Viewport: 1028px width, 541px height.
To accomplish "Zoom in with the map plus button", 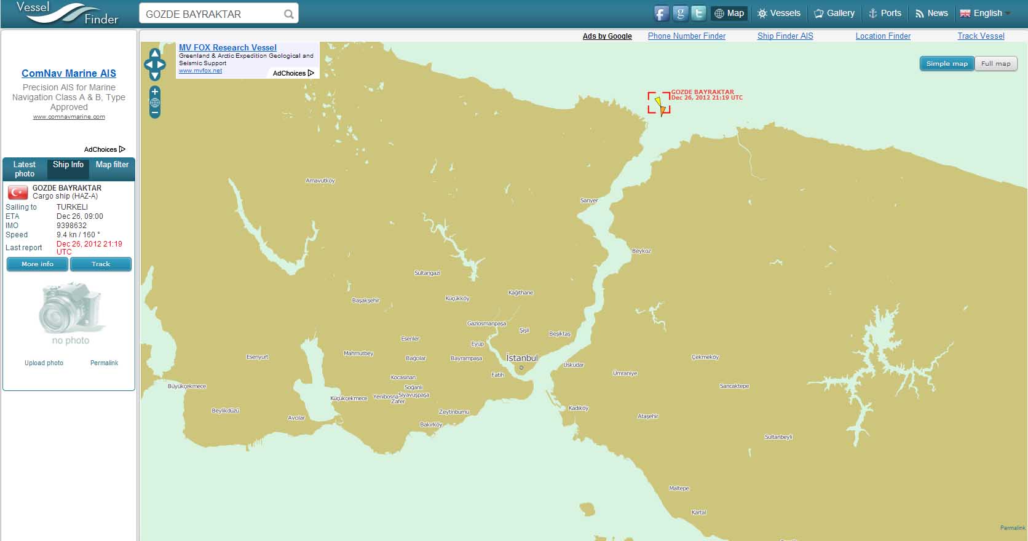I will [x=155, y=92].
